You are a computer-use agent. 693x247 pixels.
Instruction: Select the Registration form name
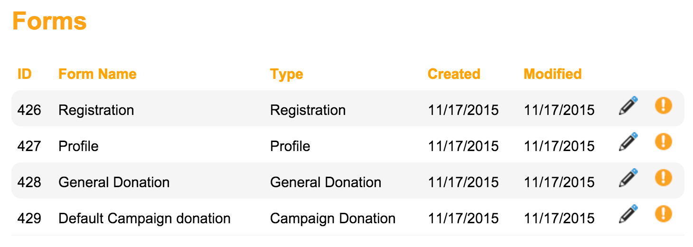[96, 110]
